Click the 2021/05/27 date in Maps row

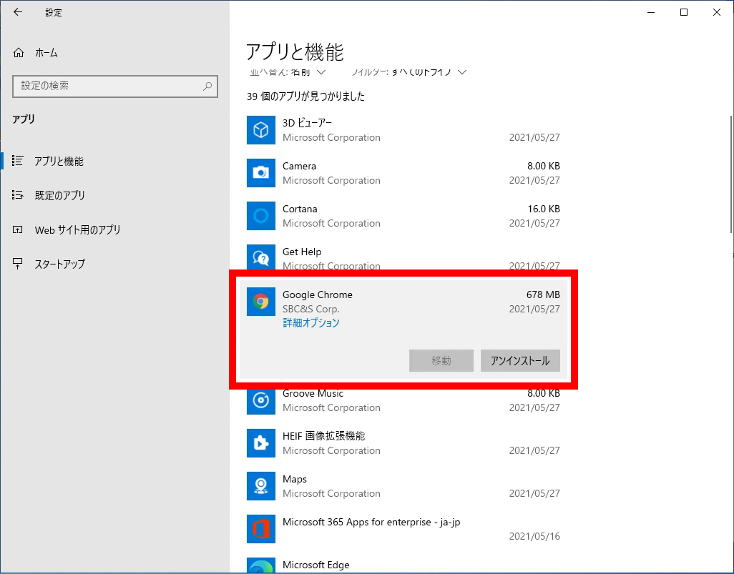[x=534, y=493]
